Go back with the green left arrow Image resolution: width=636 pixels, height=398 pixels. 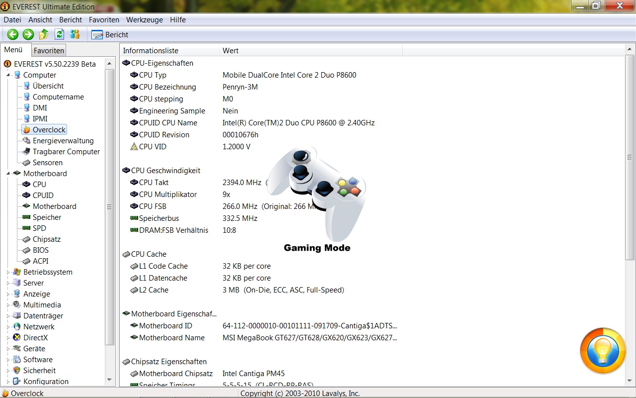pos(13,34)
